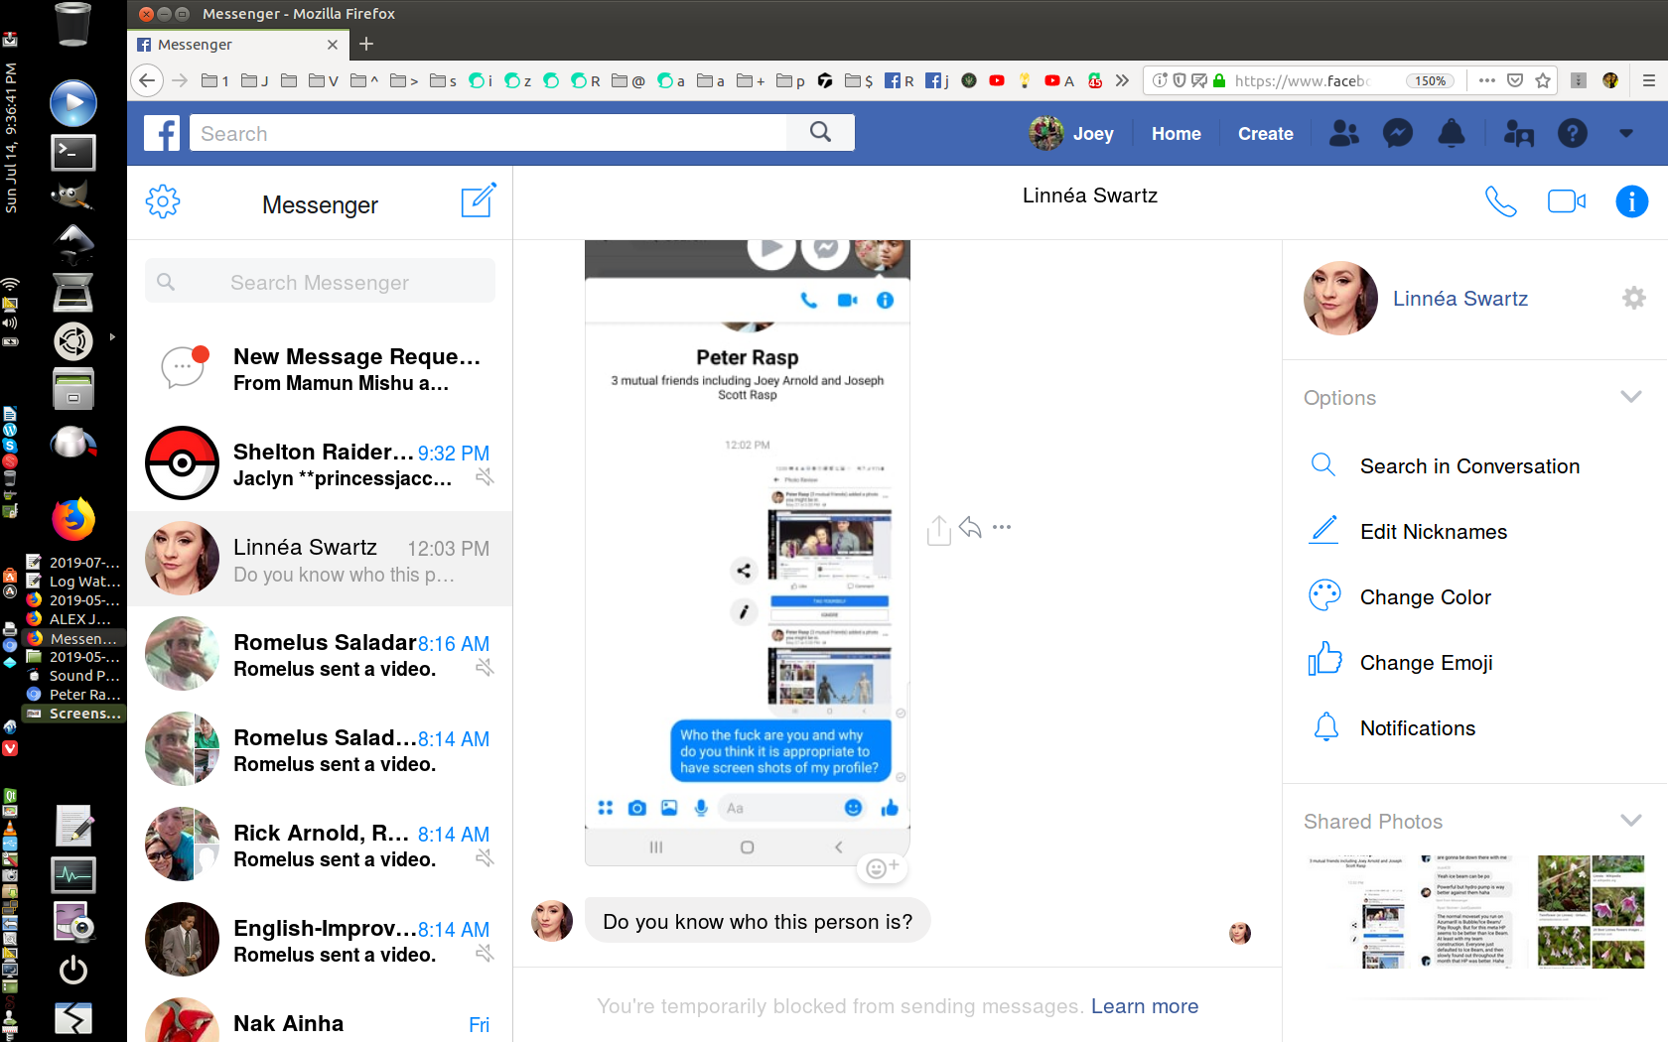The image size is (1668, 1042).
Task: Bookmark this page with the star
Action: tap(1543, 80)
